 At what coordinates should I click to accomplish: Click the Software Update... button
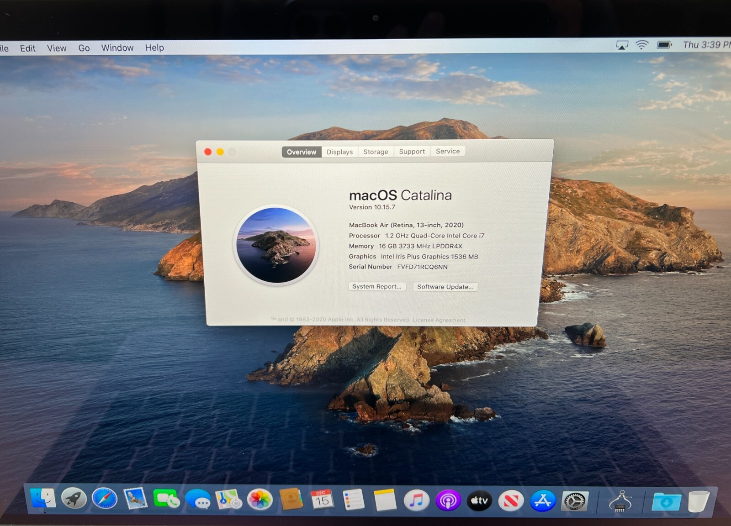coord(445,287)
